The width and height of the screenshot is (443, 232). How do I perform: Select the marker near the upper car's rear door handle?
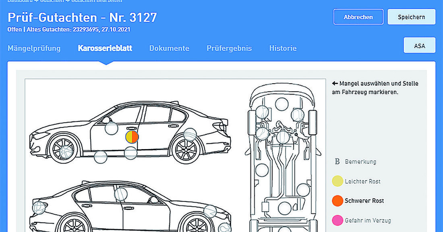click(x=190, y=134)
